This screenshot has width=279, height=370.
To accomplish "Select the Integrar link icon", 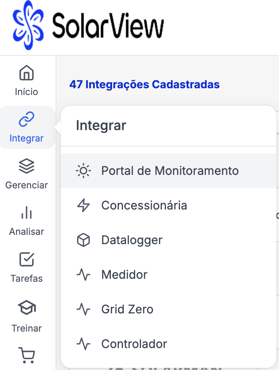I will tap(27, 120).
